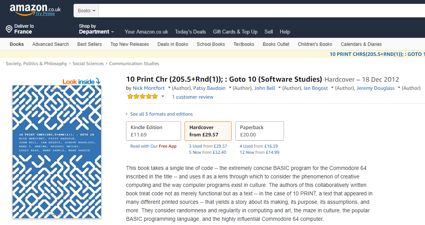
Task: Expand the dropdown next to Jeremy Douglass
Action: [399, 88]
